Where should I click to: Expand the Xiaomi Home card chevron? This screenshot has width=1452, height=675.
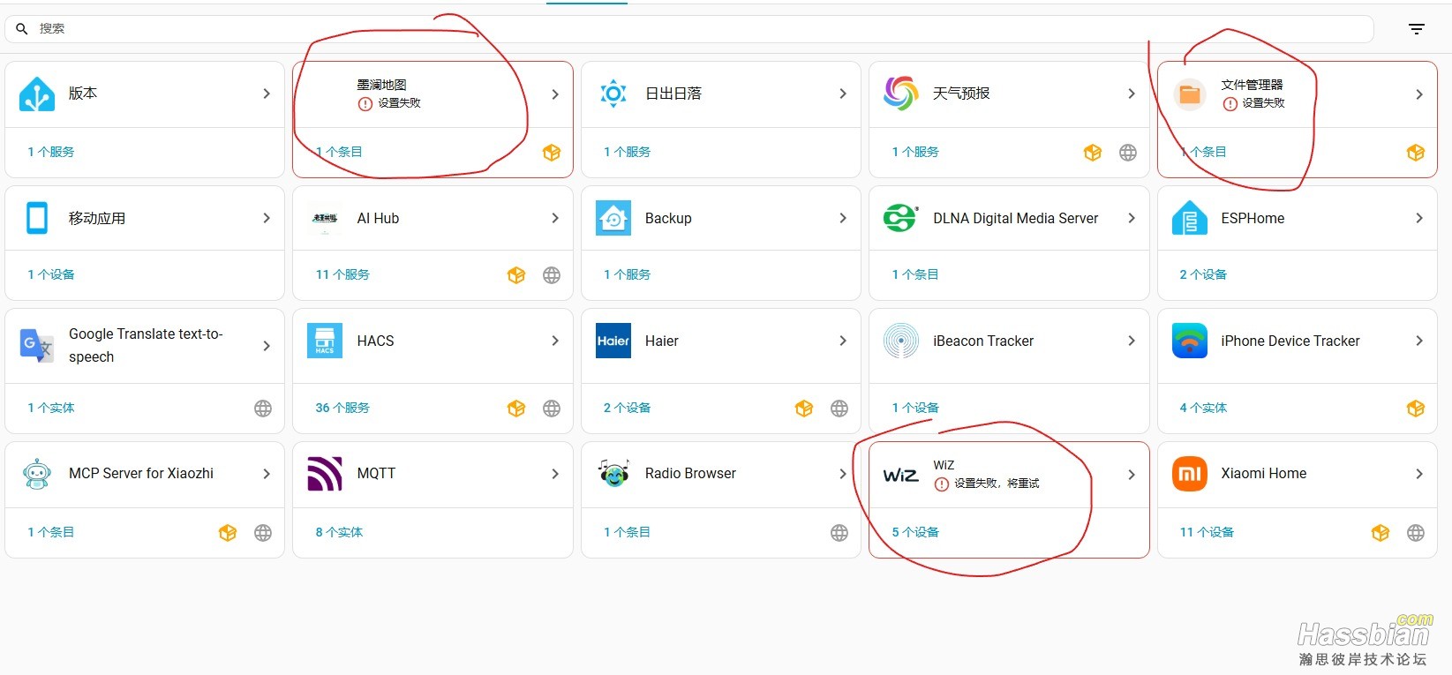click(x=1419, y=474)
